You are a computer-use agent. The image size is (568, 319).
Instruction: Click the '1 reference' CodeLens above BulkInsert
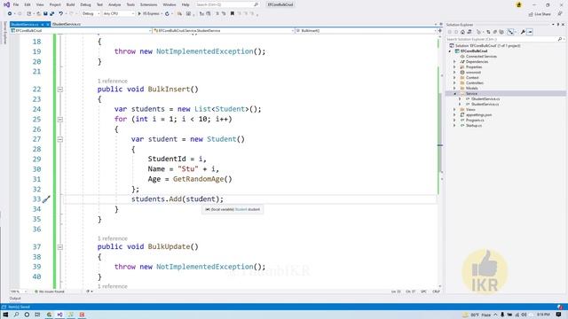[113, 81]
